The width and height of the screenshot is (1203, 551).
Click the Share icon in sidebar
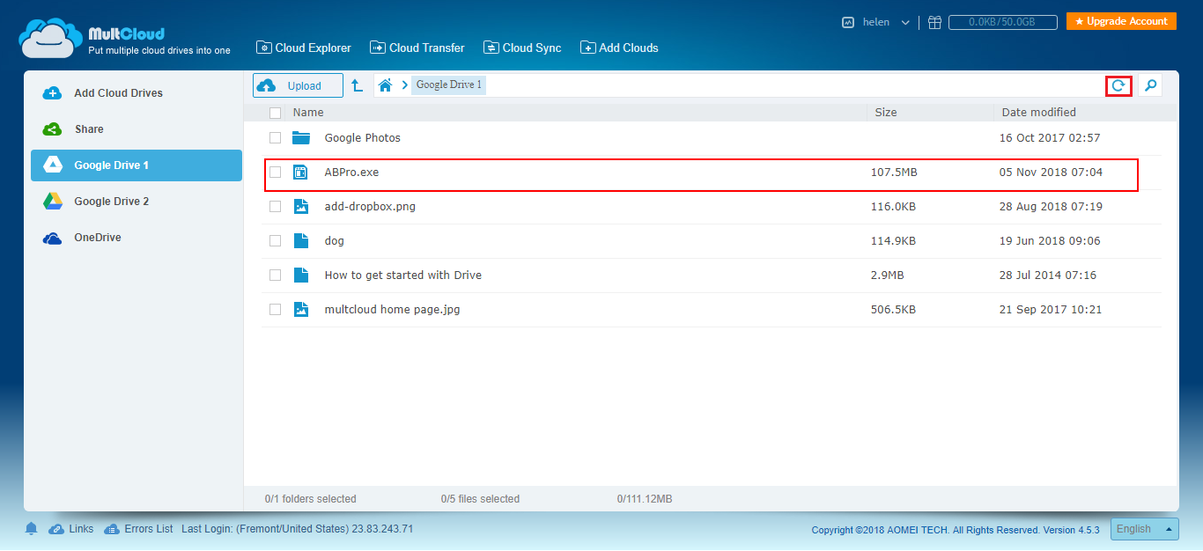pyautogui.click(x=53, y=129)
